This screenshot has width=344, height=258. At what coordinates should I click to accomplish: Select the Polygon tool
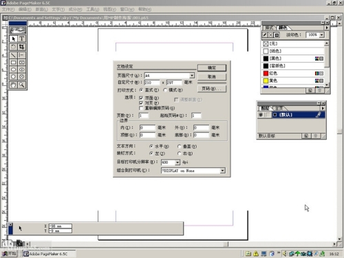click(13, 76)
